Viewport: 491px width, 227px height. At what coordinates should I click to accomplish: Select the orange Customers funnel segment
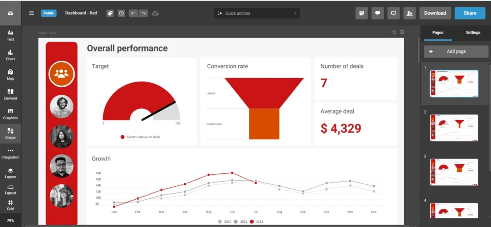tap(264, 124)
